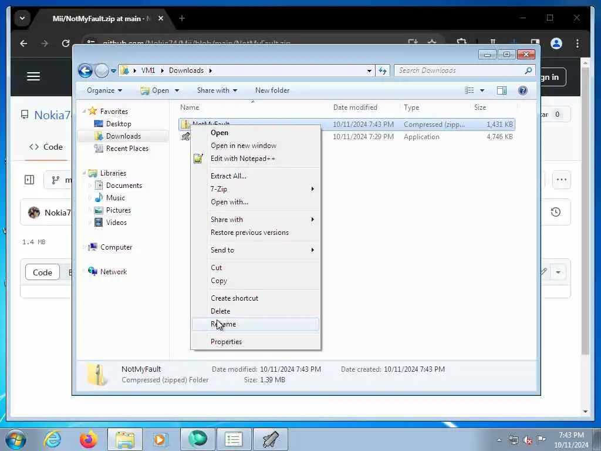Expand the Open button dropdown arrow
Viewport: 601px width, 451px height.
pyautogui.click(x=177, y=90)
